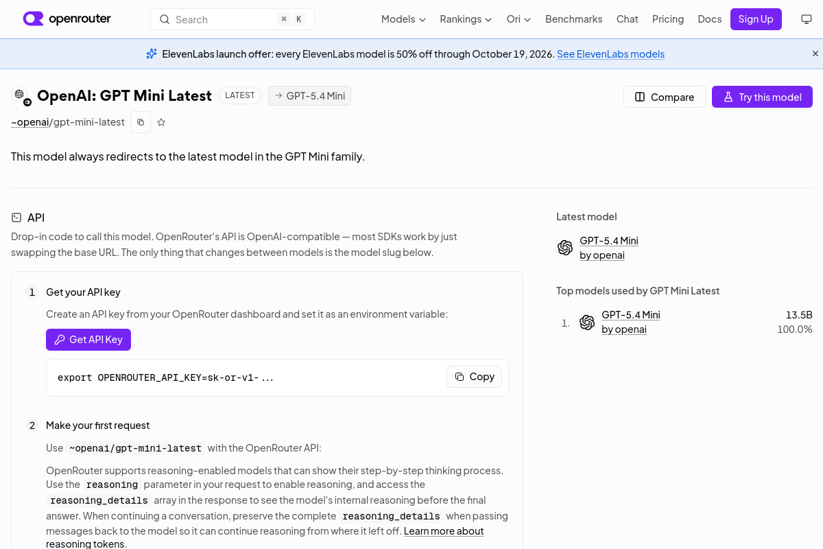Copy the export API key command

click(x=475, y=377)
